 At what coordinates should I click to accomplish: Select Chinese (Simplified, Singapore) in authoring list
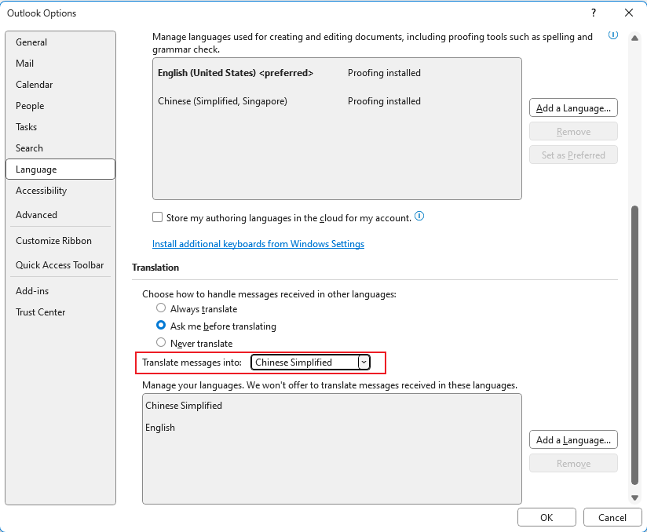tap(222, 101)
